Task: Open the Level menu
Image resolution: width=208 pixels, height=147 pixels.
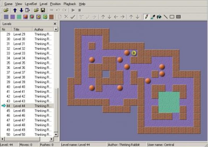Action: 43,4
